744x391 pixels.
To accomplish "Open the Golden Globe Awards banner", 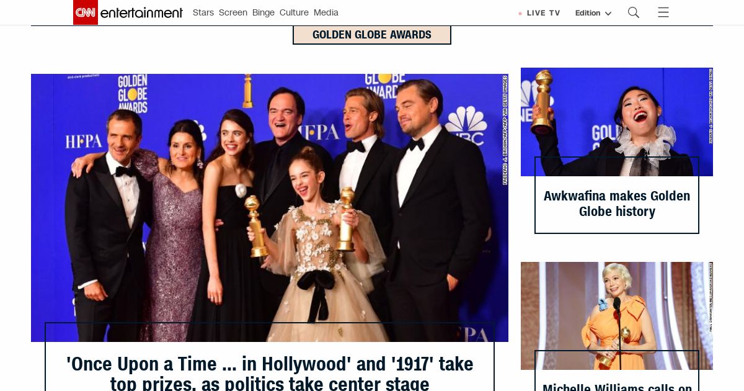I will [x=372, y=35].
